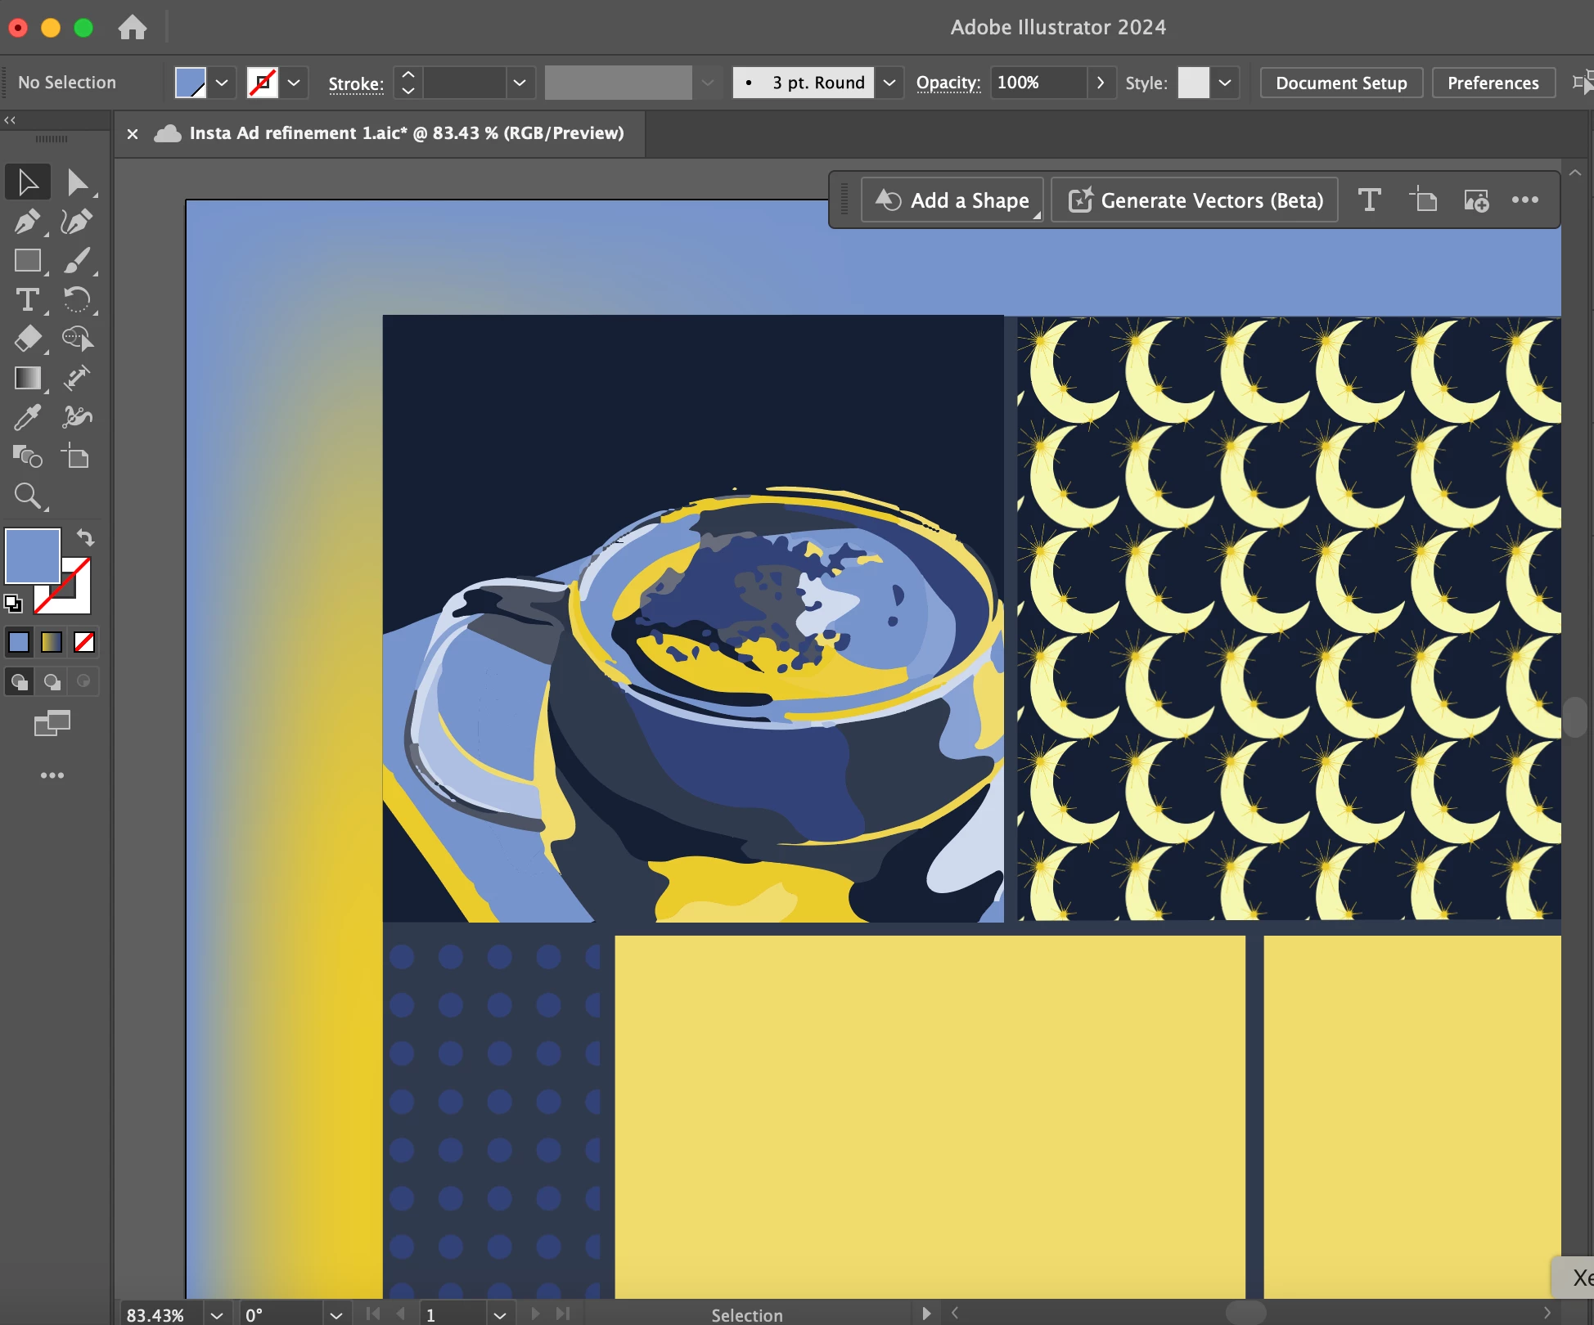Select the Eyedropper tool

pos(27,418)
